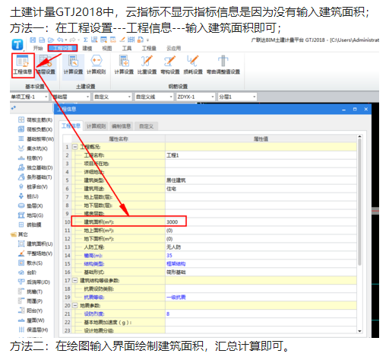
Task: Click the redo arrow icon
Action: pyautogui.click(x=73, y=40)
